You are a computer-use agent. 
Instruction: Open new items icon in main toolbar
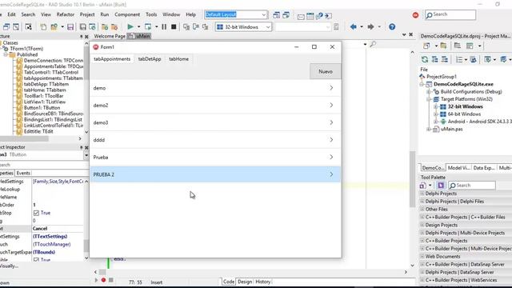point(43,27)
